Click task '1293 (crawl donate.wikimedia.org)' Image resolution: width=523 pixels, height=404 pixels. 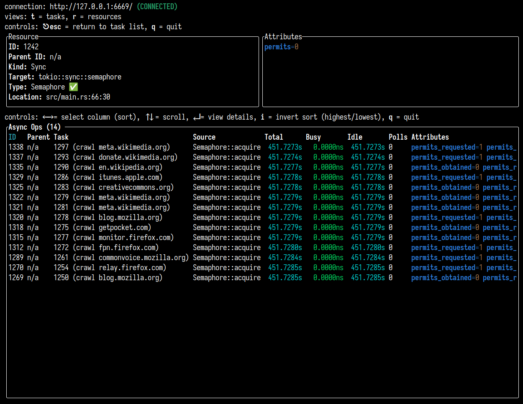click(x=115, y=157)
